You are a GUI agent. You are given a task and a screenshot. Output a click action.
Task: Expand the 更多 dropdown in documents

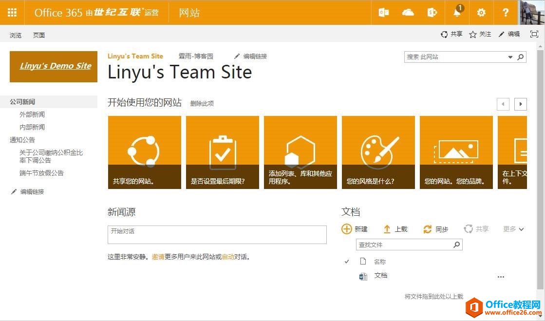click(x=513, y=229)
